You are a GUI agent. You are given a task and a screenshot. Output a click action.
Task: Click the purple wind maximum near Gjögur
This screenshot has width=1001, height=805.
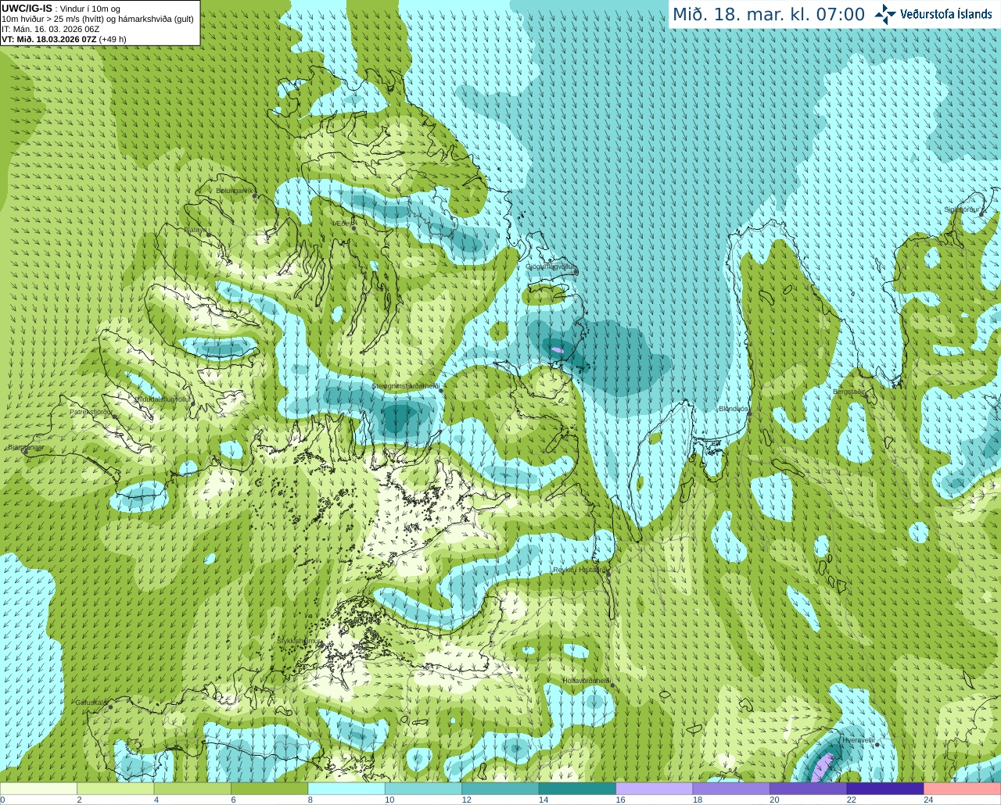tap(557, 350)
